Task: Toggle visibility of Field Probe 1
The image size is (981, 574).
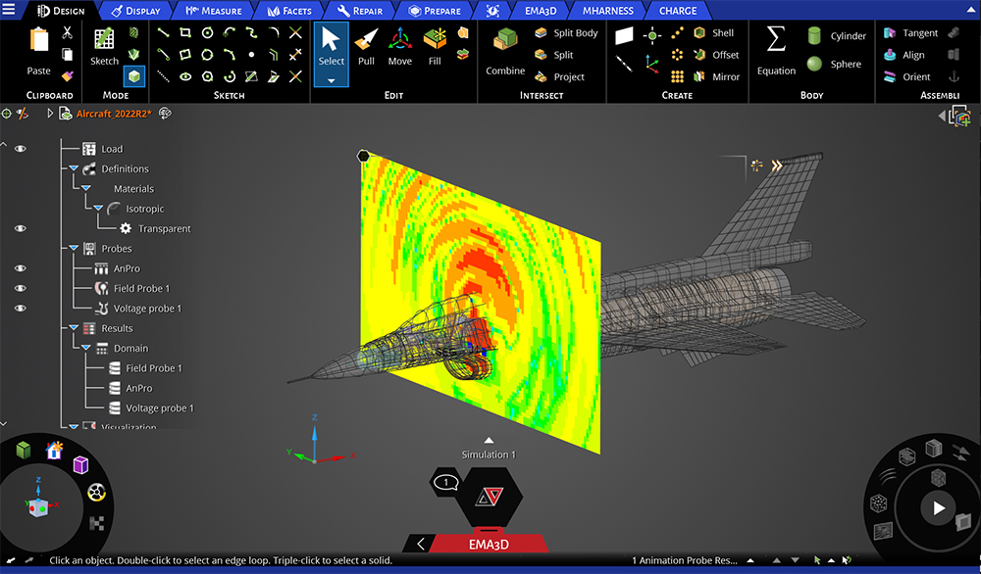Action: [x=20, y=287]
